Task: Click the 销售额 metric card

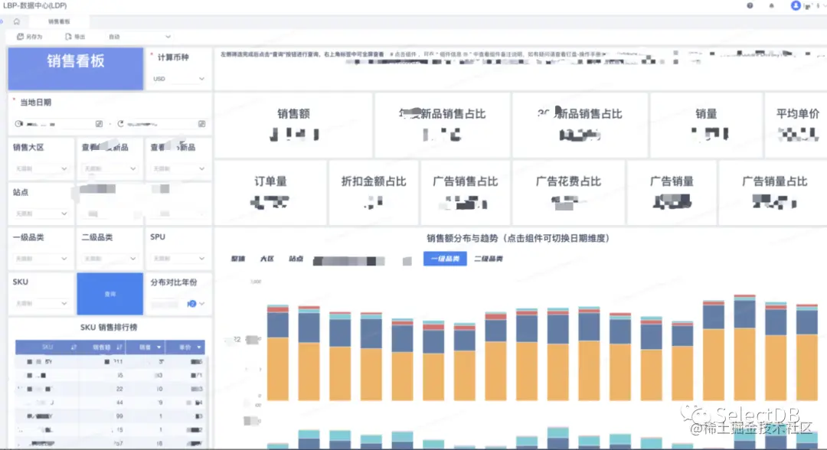Action: tap(294, 126)
